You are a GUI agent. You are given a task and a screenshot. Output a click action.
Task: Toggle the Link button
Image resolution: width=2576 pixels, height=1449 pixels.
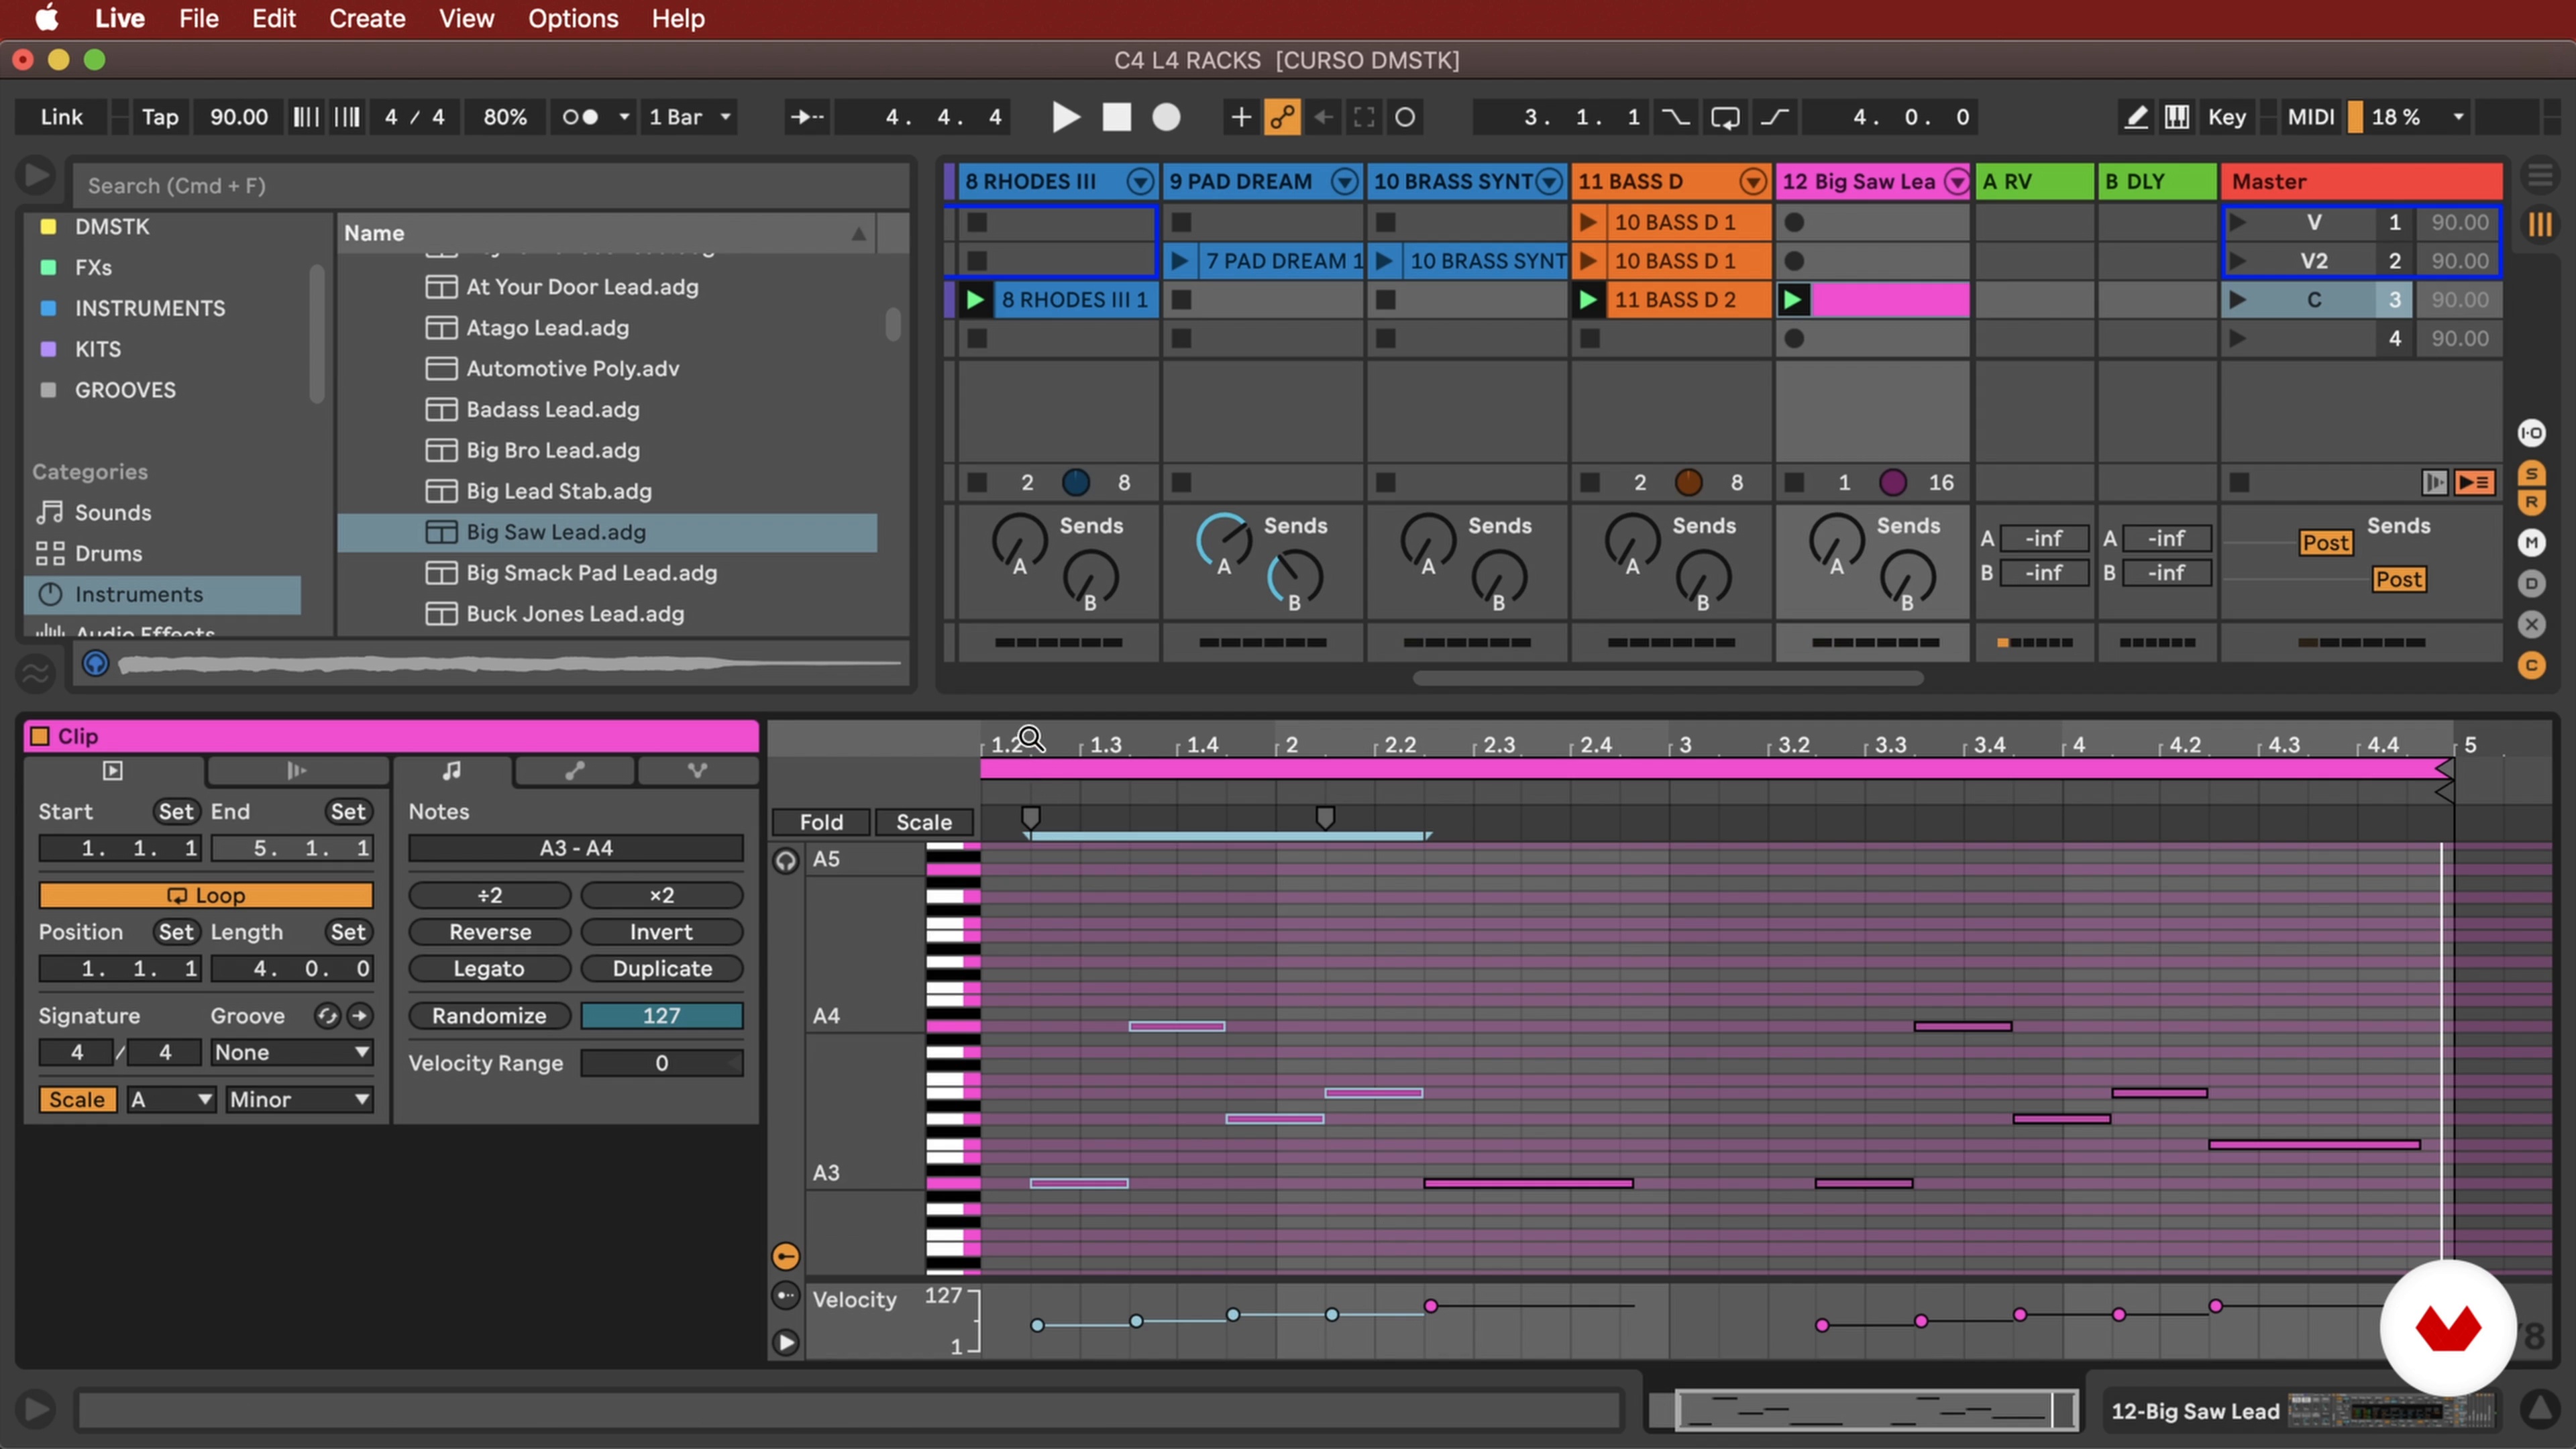point(61,117)
